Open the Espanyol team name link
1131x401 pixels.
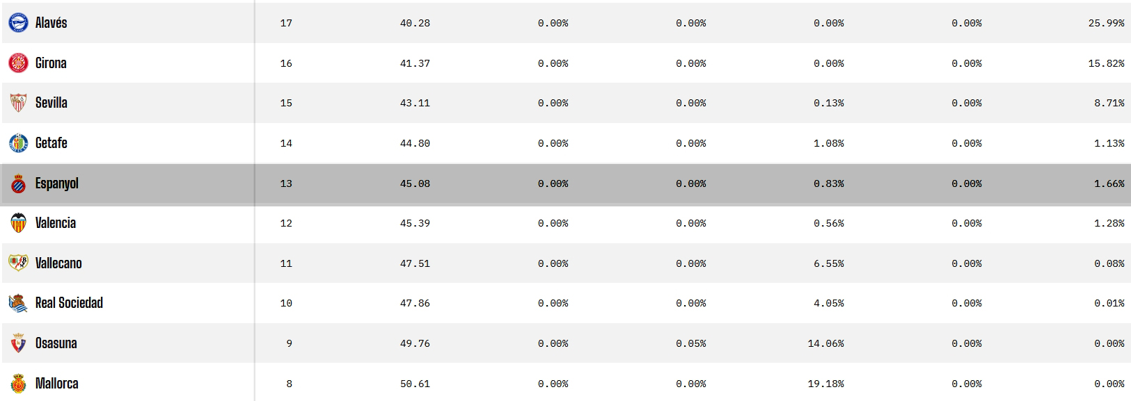pos(57,183)
